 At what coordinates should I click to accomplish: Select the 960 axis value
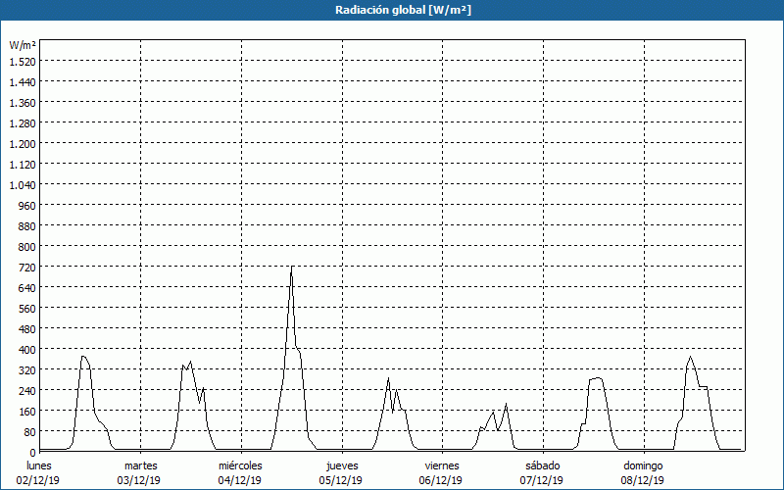pyautogui.click(x=27, y=205)
